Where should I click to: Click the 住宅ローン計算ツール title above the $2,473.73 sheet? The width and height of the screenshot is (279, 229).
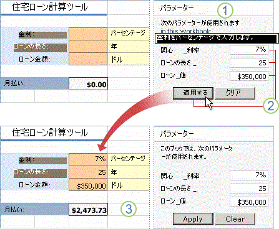pyautogui.click(x=50, y=133)
